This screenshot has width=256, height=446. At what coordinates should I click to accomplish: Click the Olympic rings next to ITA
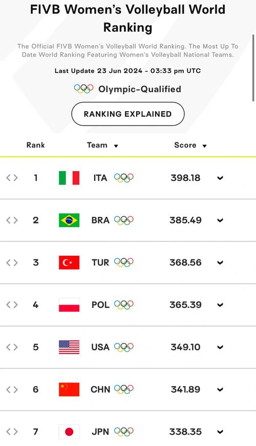click(x=123, y=178)
